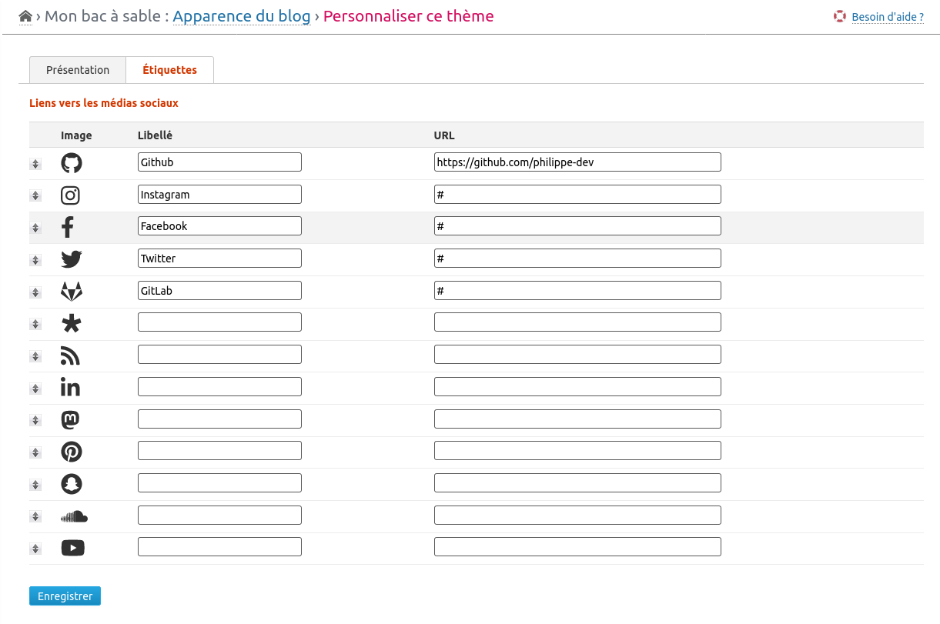
Task: Click the label field in RSS row
Action: pos(219,355)
